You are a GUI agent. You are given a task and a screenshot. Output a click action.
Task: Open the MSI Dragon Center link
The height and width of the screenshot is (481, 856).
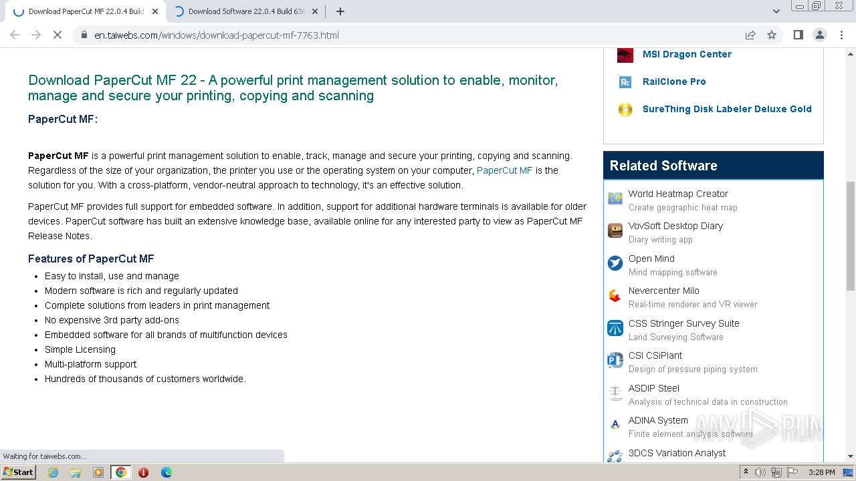(x=687, y=54)
